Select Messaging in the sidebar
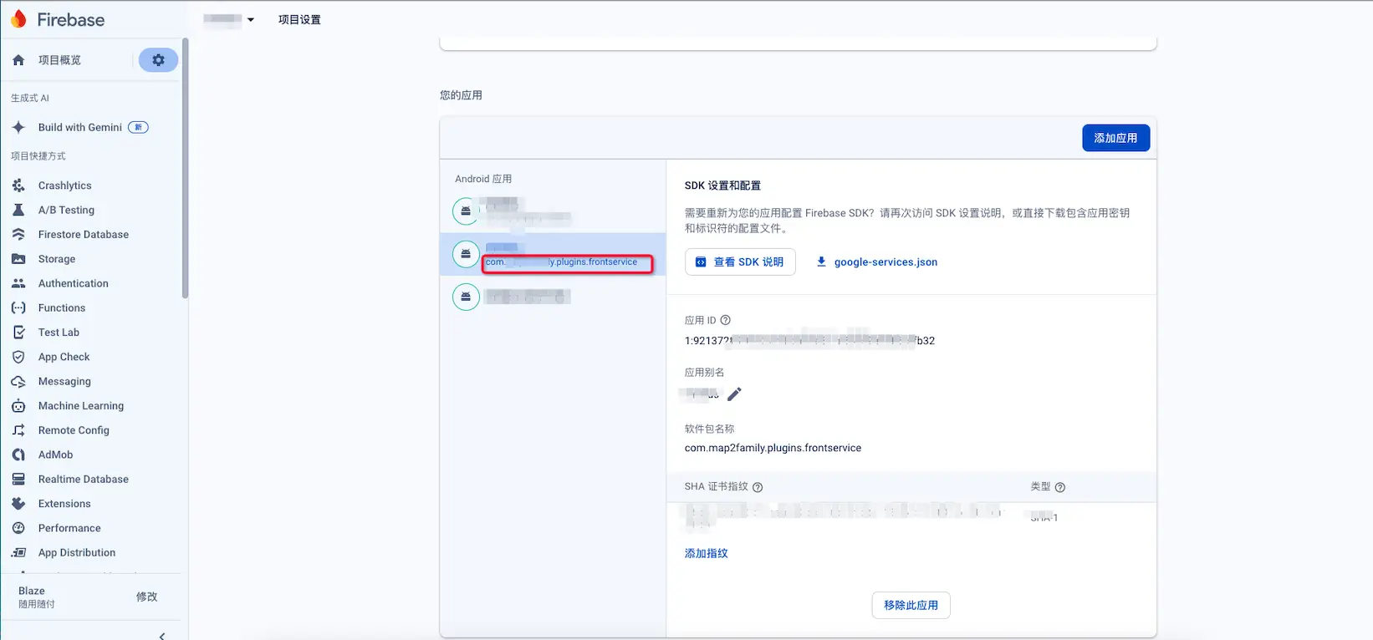Viewport: 1373px width, 640px height. click(x=64, y=381)
